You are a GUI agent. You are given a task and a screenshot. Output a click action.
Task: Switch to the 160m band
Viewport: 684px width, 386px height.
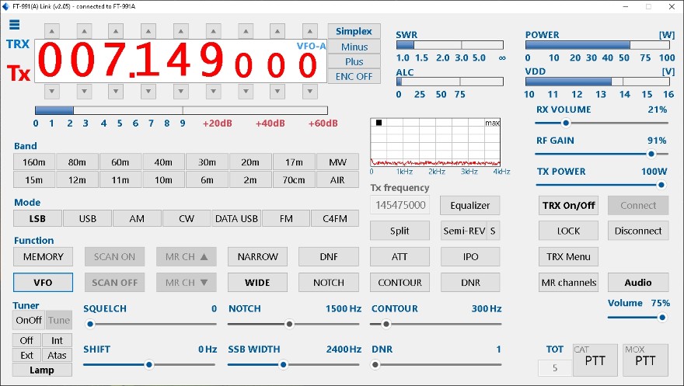tap(34, 162)
